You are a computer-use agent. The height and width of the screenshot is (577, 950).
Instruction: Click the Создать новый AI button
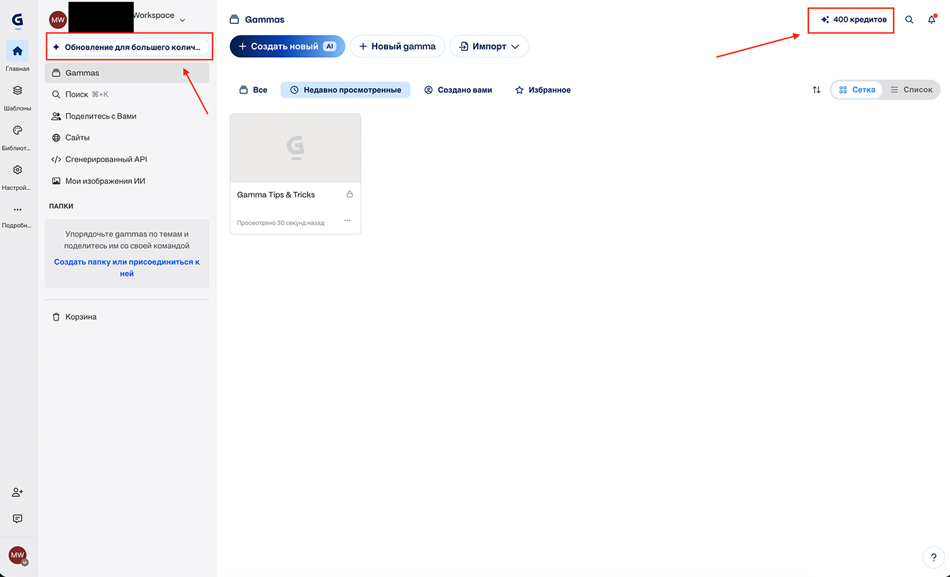pyautogui.click(x=287, y=47)
